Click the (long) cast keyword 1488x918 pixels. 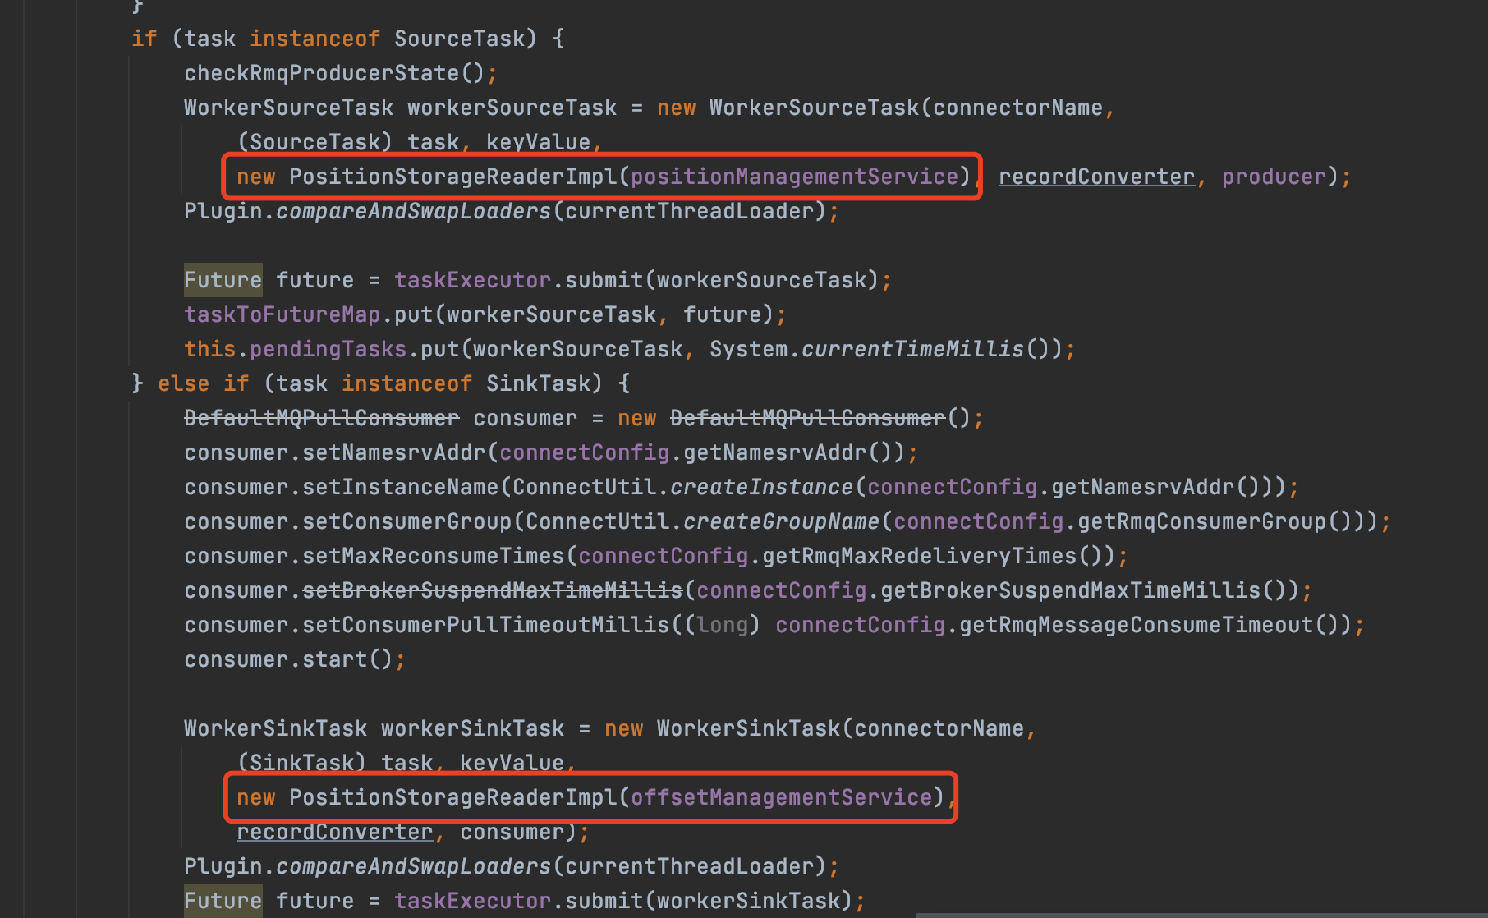[722, 625]
